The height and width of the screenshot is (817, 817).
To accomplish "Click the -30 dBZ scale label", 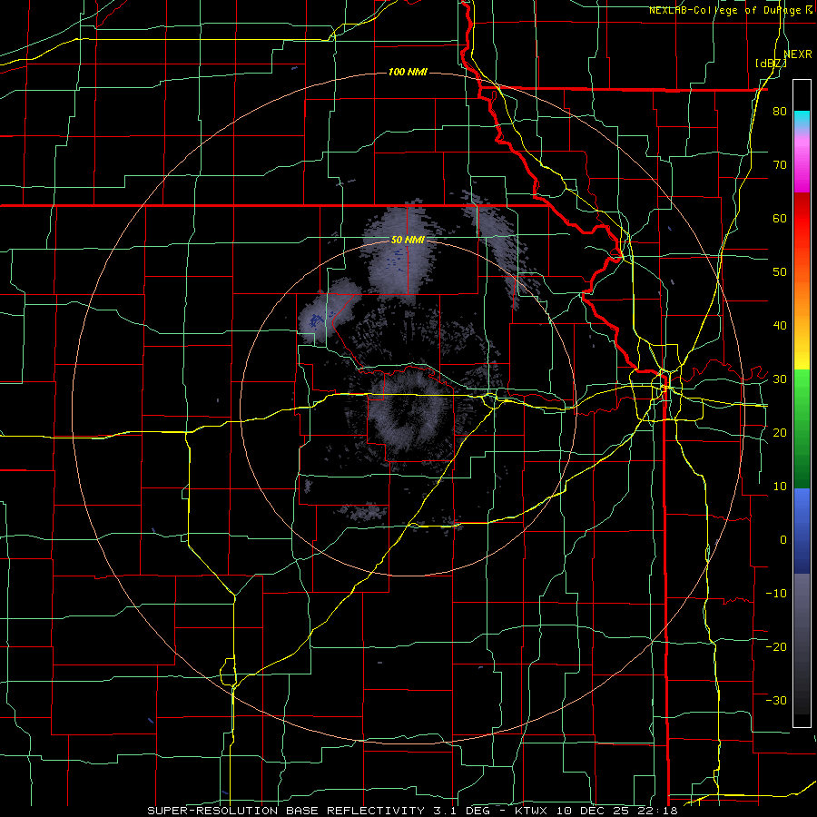I will tap(776, 700).
